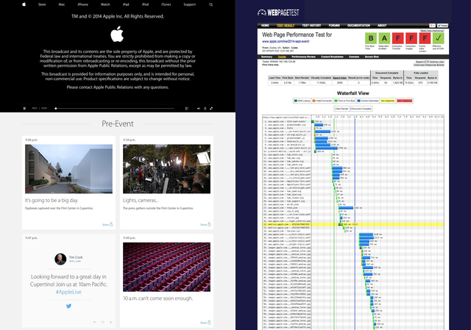Reply to Tim Cook's tweet

coord(95,322)
